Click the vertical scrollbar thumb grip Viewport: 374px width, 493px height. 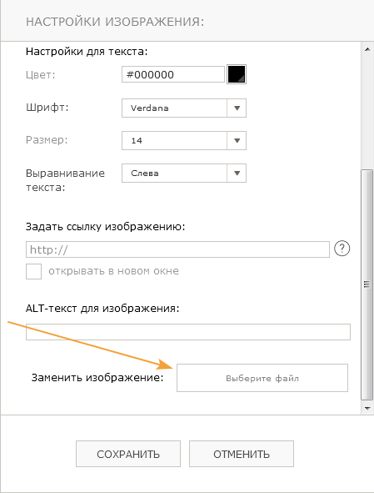367,284
